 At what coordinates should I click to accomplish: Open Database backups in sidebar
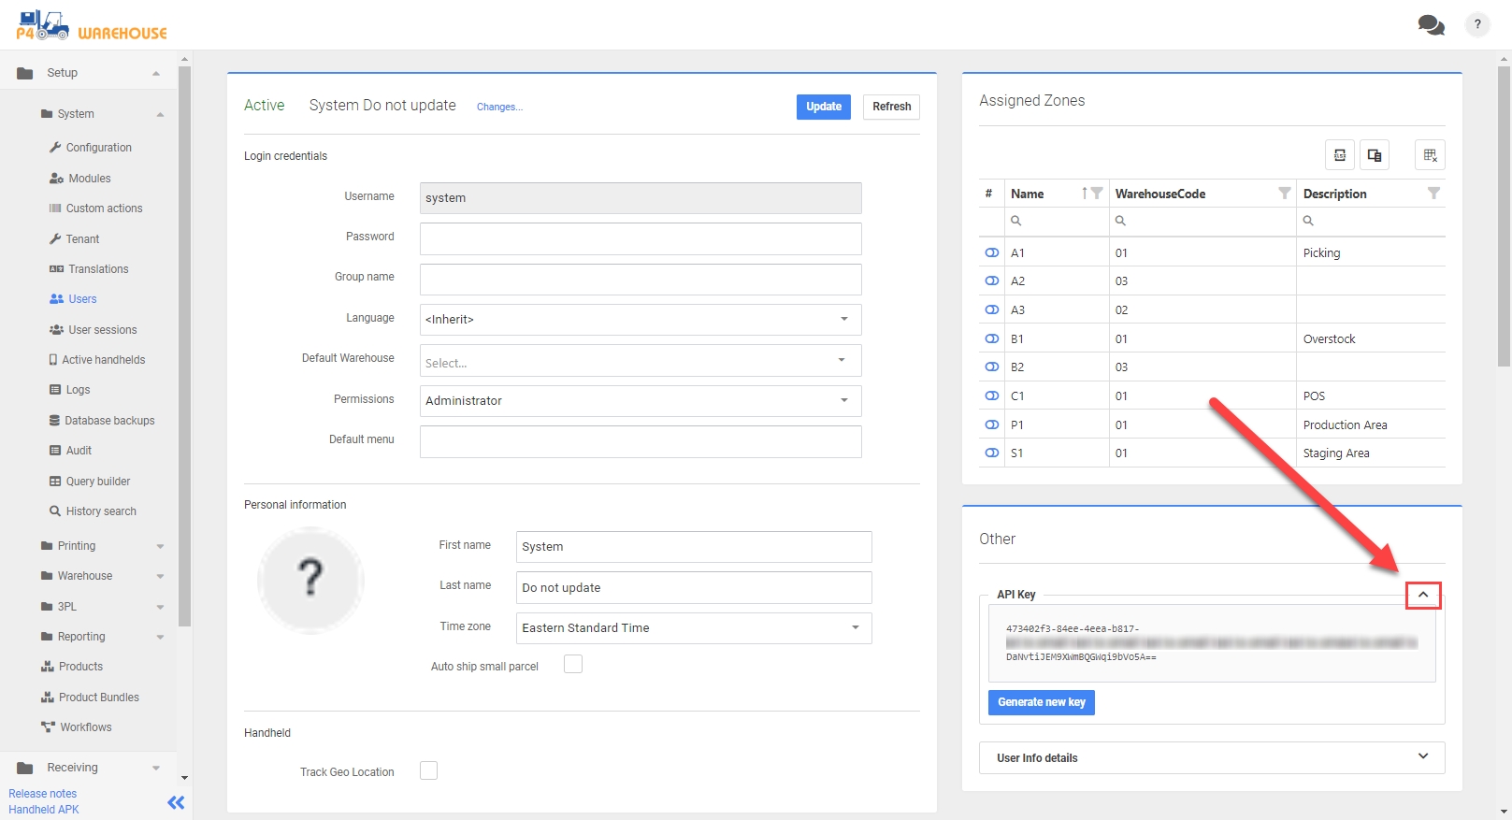pos(109,421)
